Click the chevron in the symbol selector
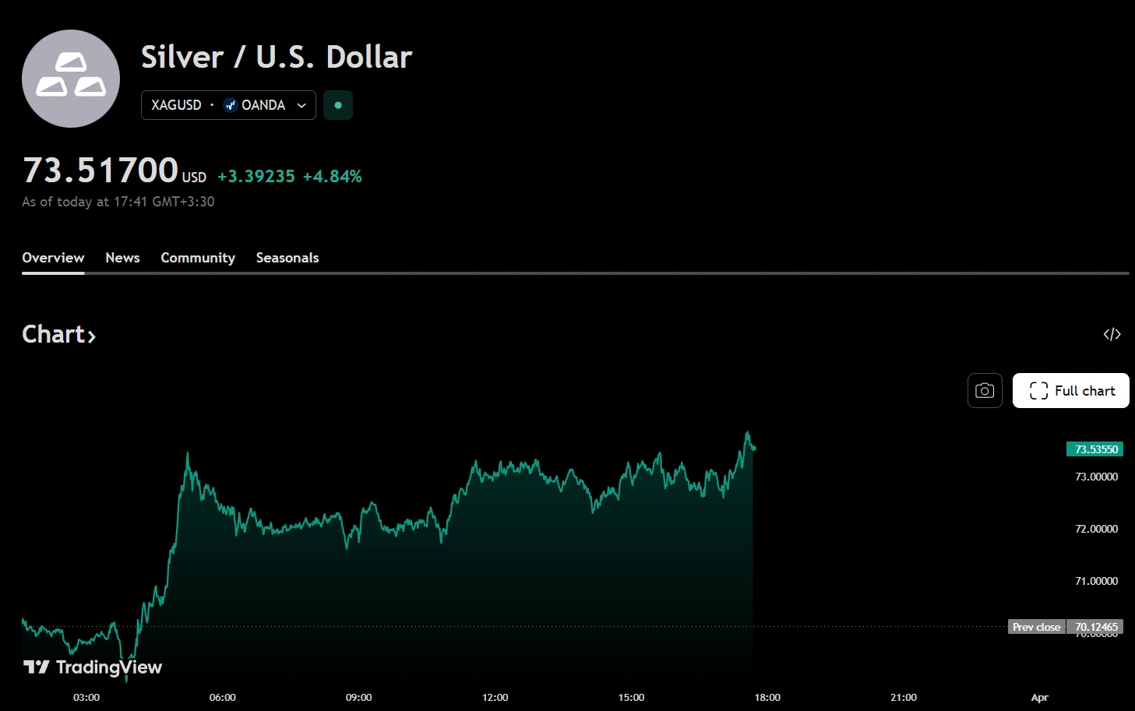Image resolution: width=1135 pixels, height=711 pixels. pyautogui.click(x=301, y=106)
